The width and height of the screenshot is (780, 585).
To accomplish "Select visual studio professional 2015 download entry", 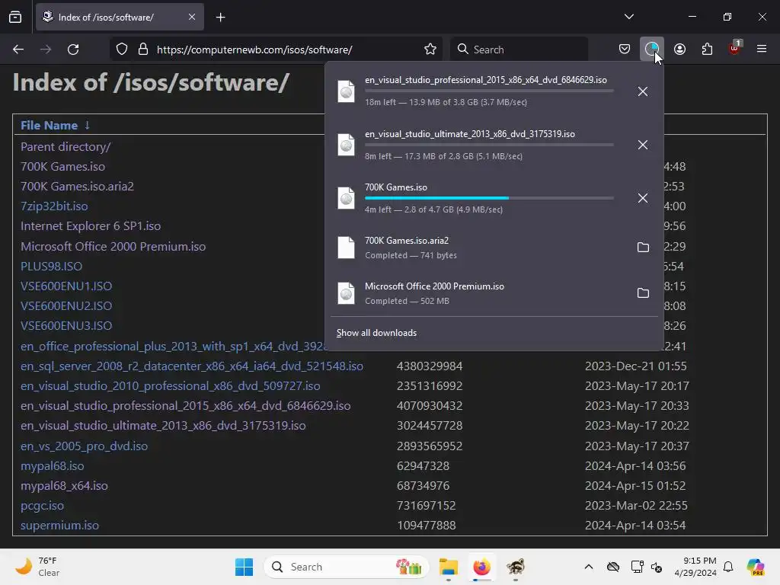I will [x=477, y=91].
